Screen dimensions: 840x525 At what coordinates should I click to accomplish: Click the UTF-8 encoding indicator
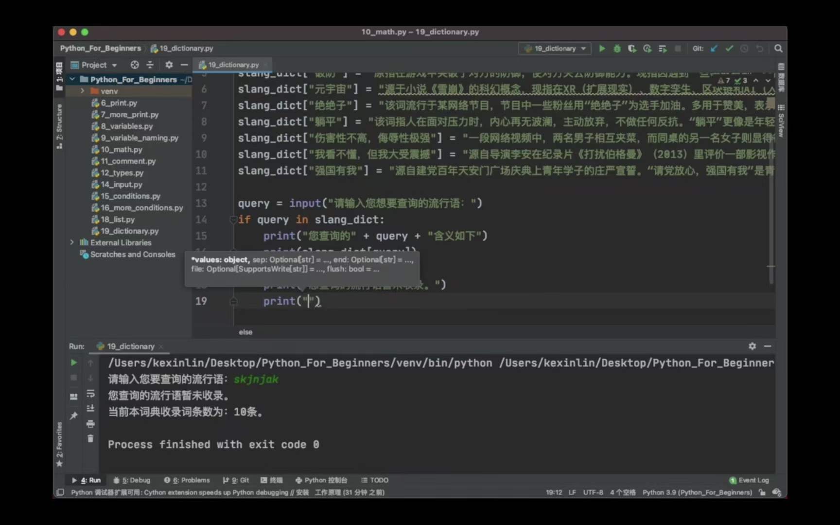coord(593,492)
